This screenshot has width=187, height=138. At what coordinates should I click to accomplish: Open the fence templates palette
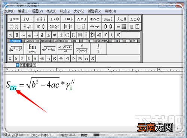tap(14, 26)
